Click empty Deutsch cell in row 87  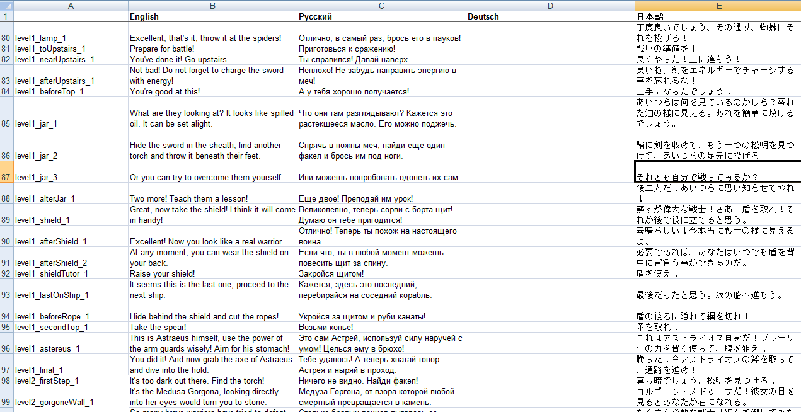point(550,172)
